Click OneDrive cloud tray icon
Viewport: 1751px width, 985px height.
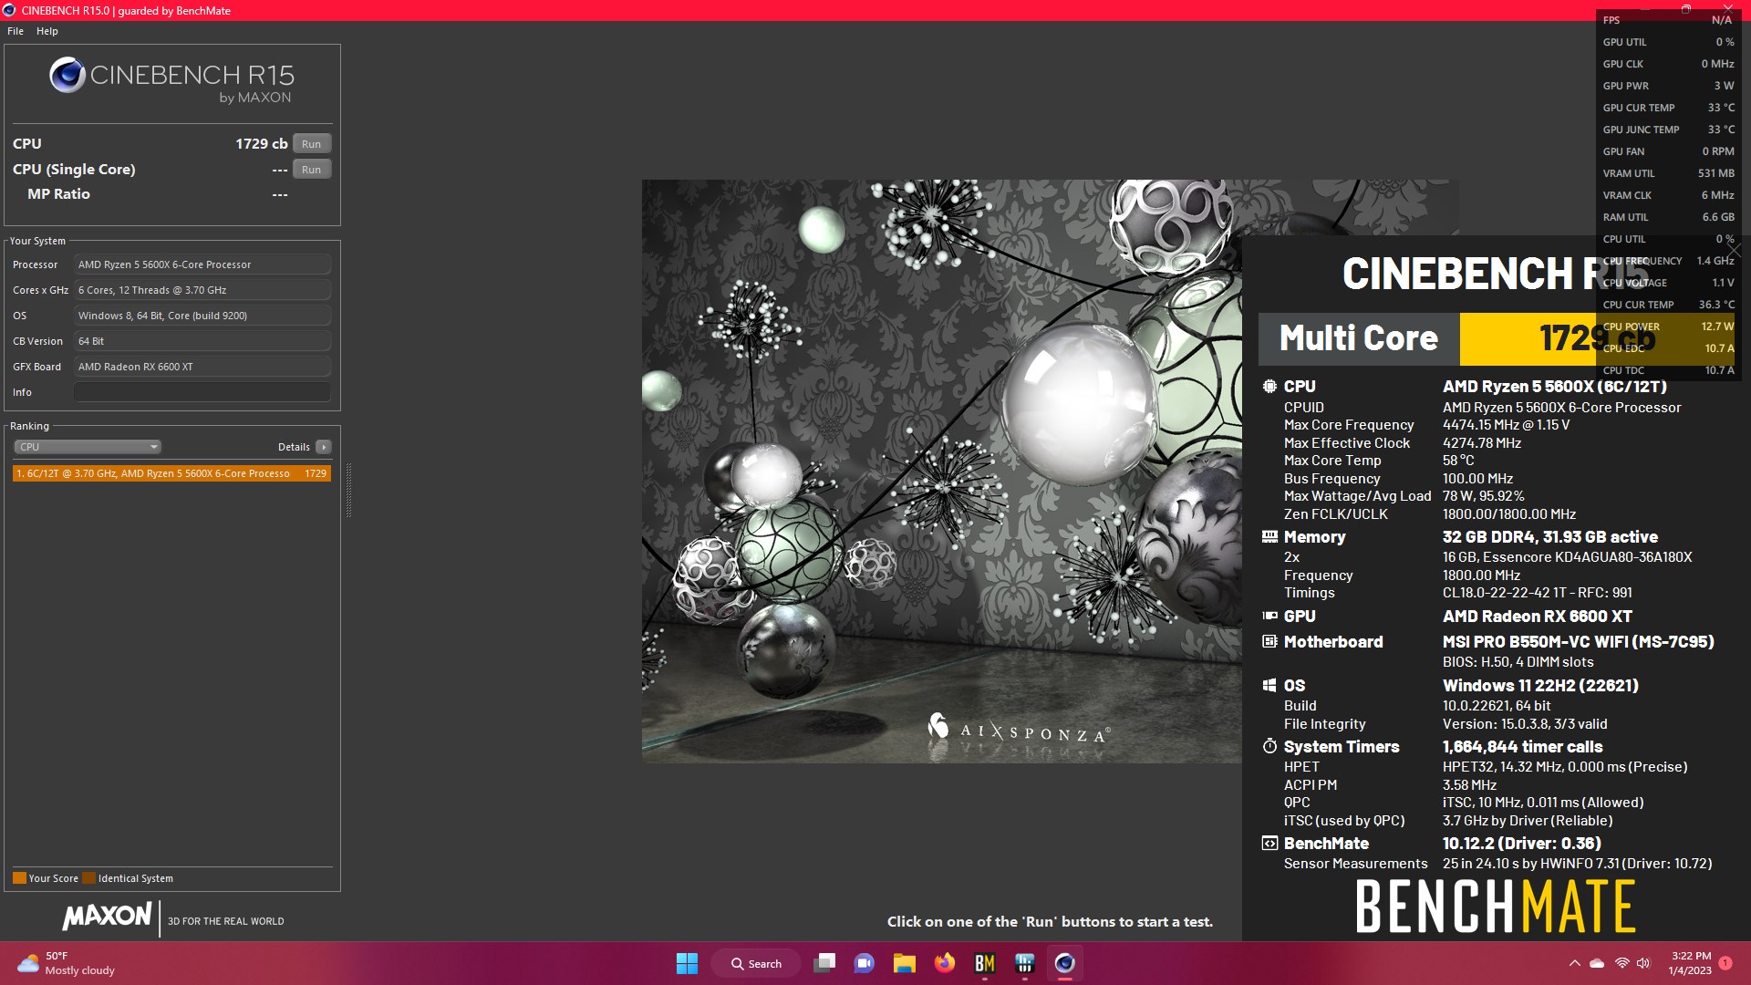click(1597, 963)
